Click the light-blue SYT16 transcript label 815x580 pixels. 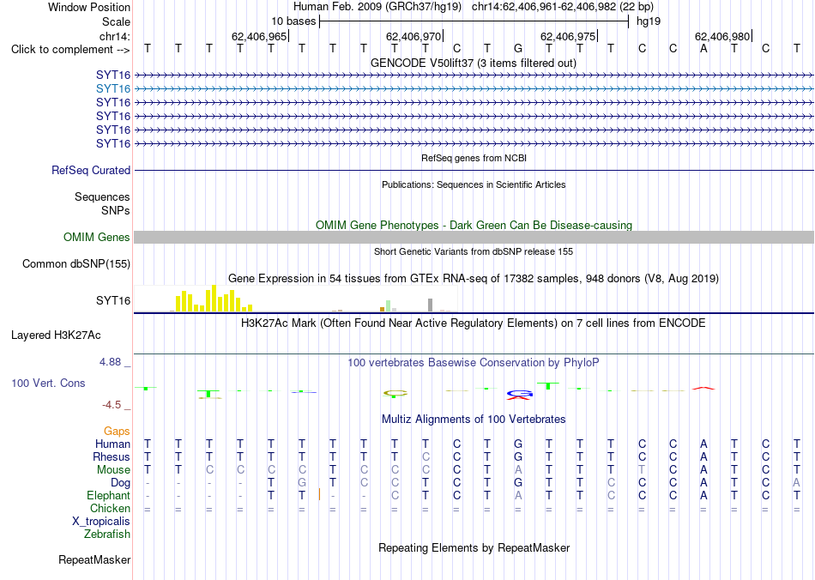coord(112,89)
